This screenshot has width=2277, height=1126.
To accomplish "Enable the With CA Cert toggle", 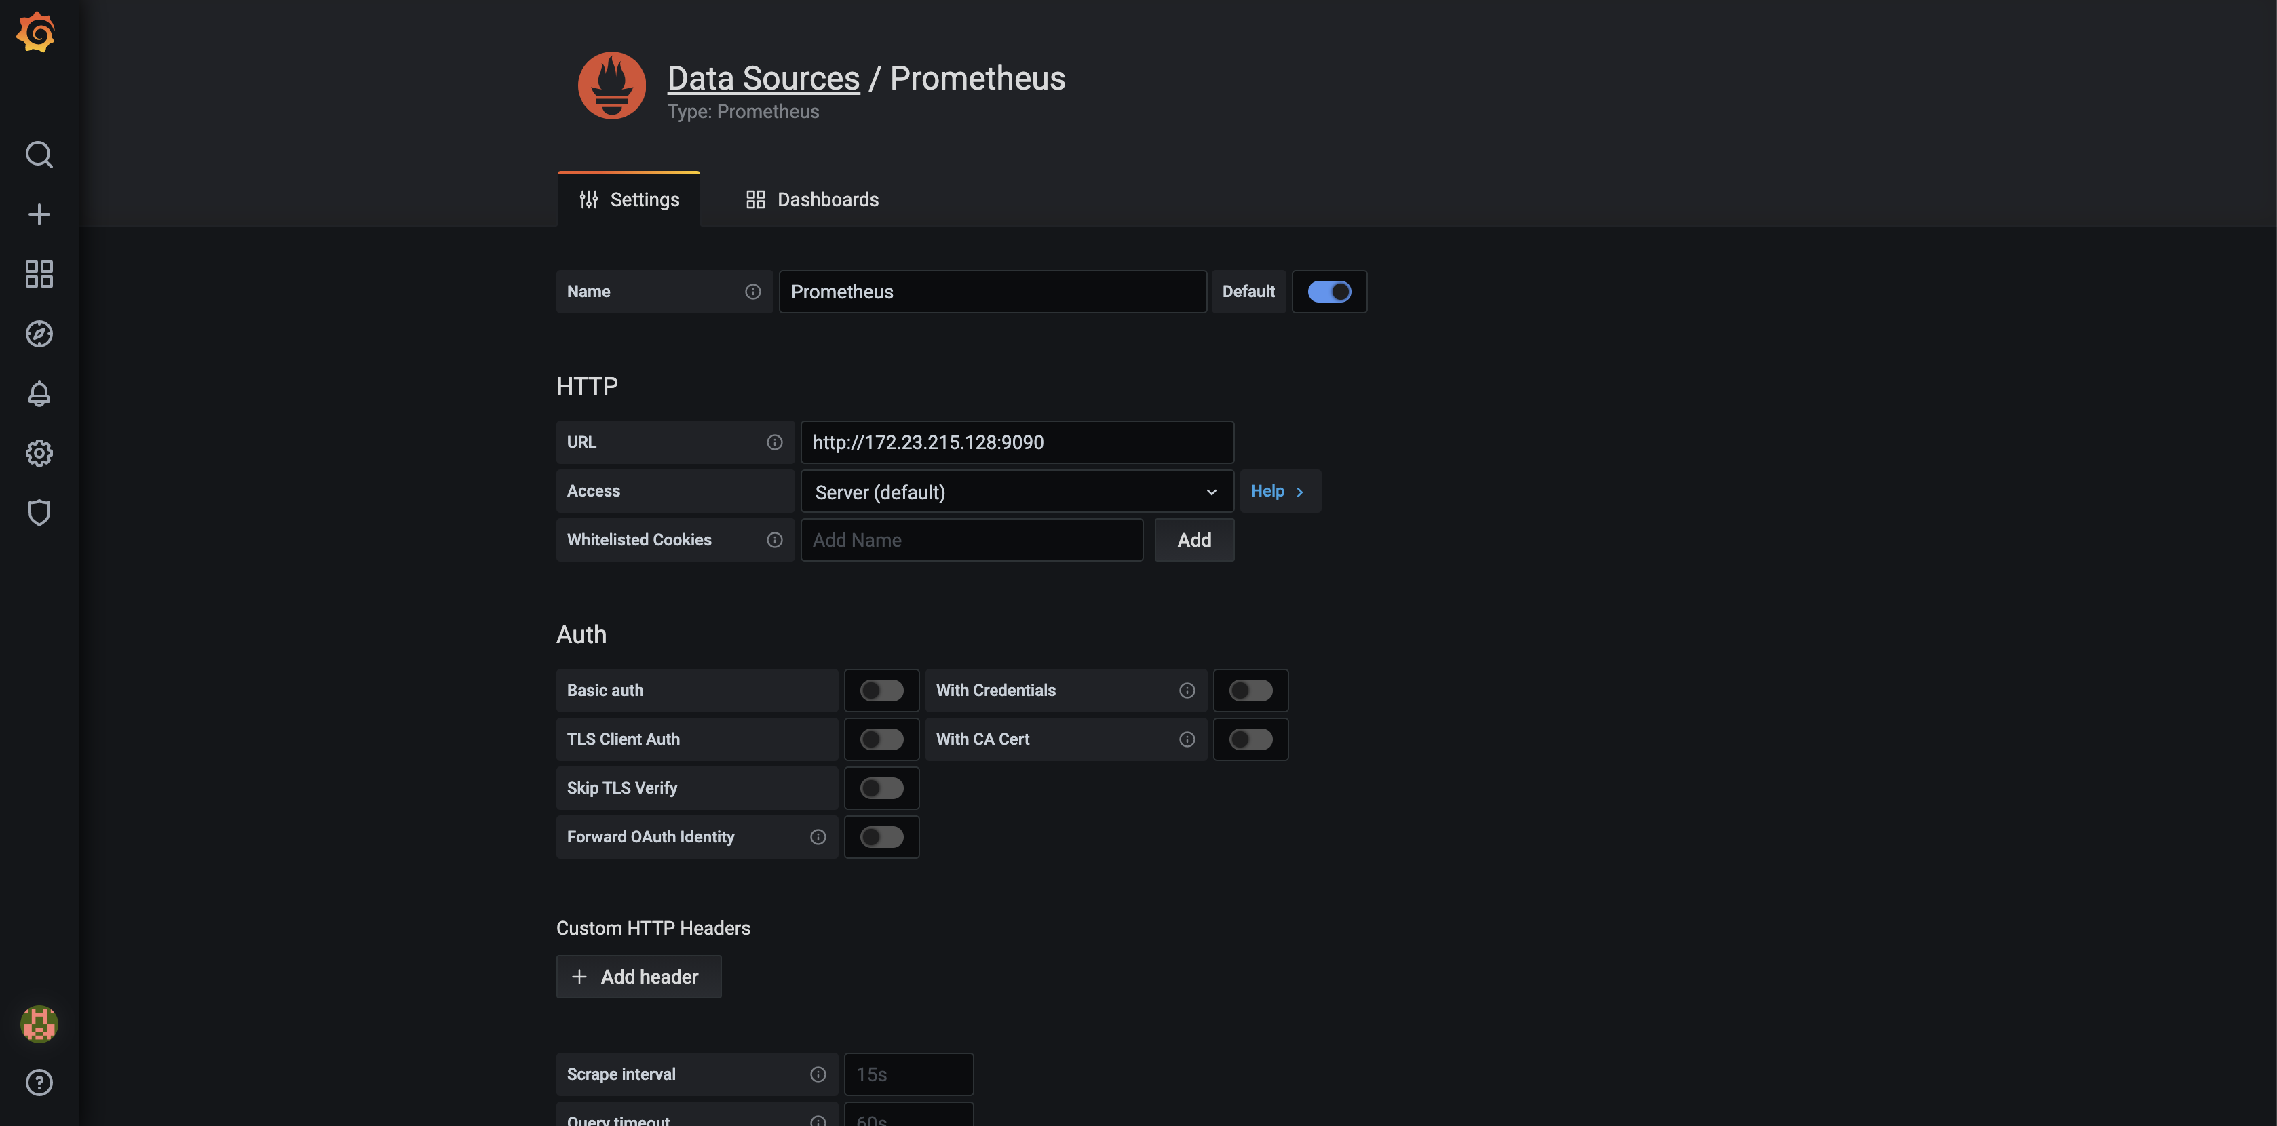I will (1250, 740).
